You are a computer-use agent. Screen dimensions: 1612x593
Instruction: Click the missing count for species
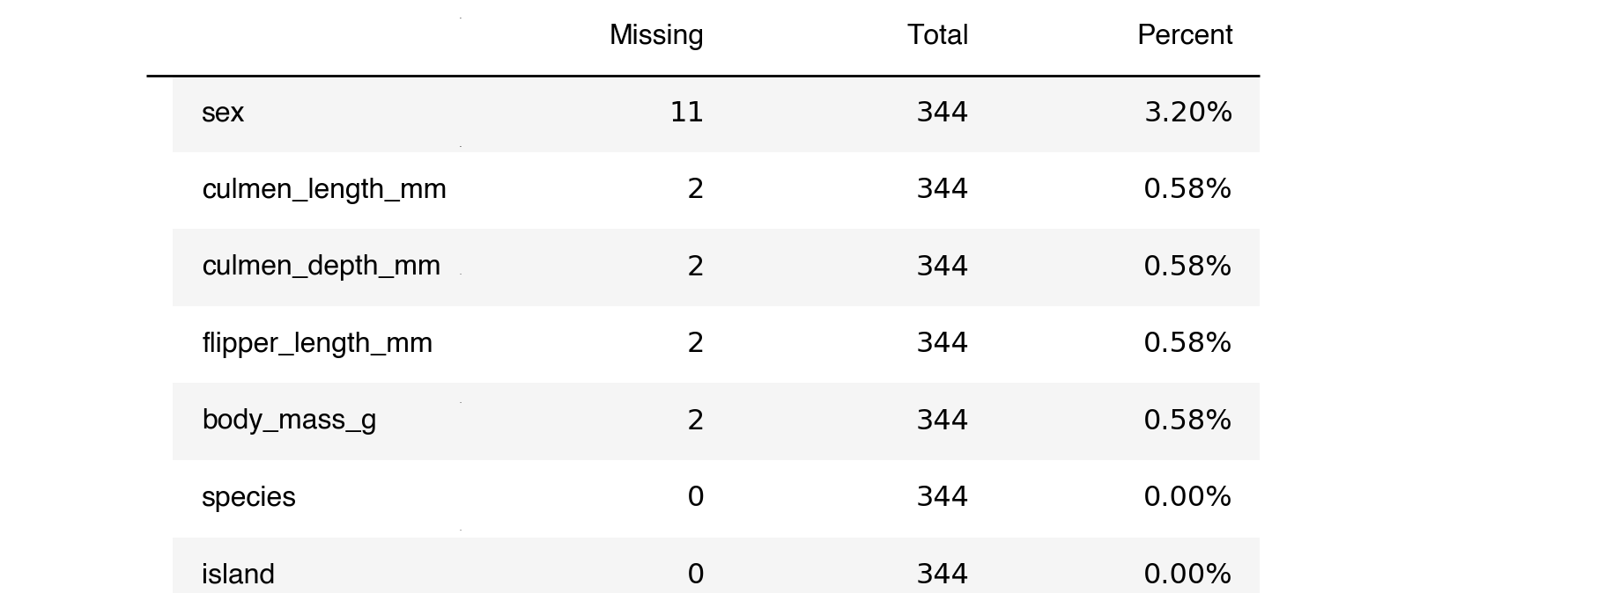coord(695,497)
